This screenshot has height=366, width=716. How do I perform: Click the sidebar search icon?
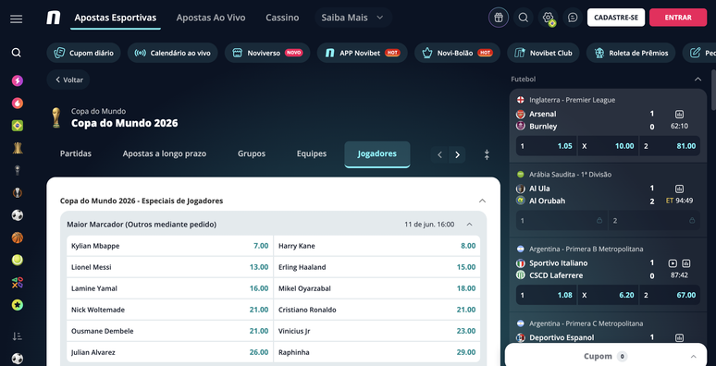click(x=17, y=53)
